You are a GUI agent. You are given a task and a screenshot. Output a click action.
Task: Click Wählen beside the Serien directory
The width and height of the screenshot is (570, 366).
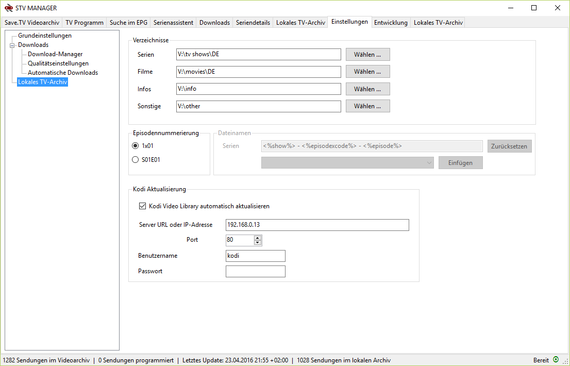367,54
